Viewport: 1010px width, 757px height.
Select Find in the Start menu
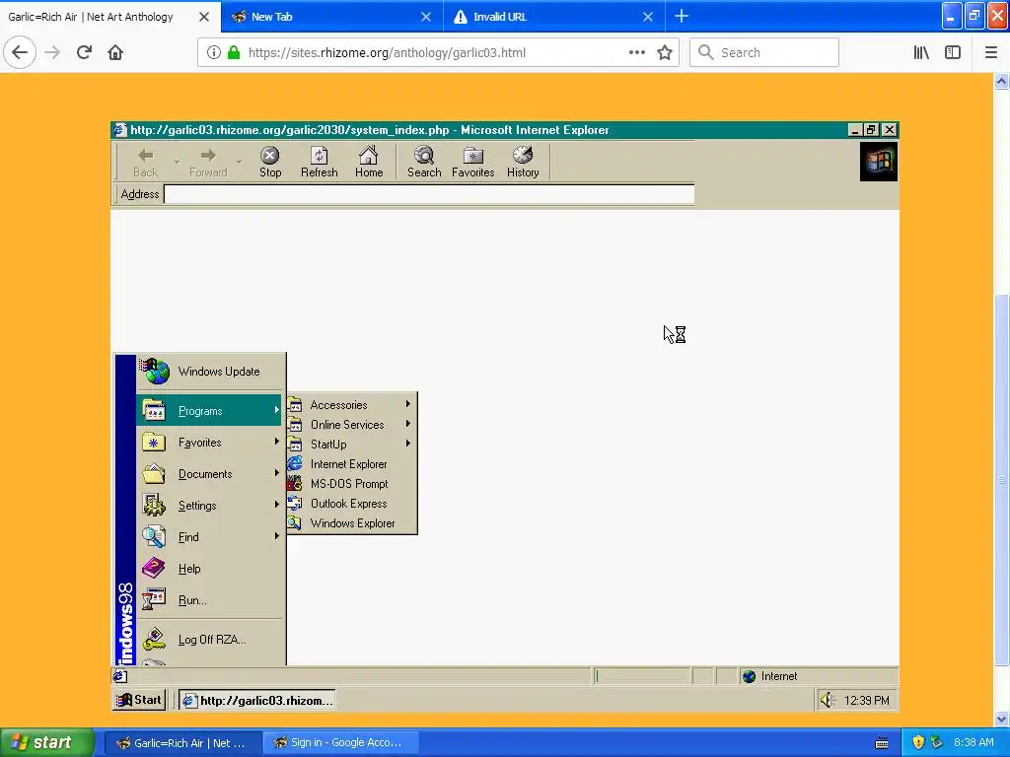[209, 537]
